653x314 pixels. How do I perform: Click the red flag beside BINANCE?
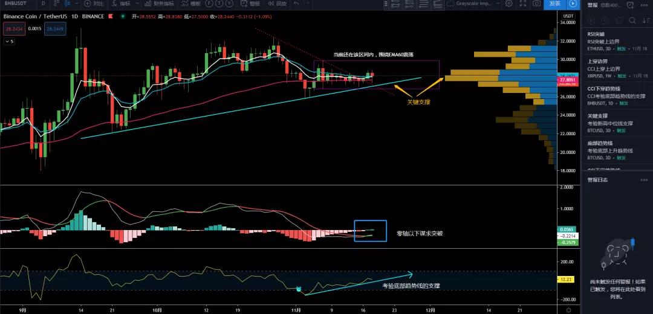pos(111,17)
